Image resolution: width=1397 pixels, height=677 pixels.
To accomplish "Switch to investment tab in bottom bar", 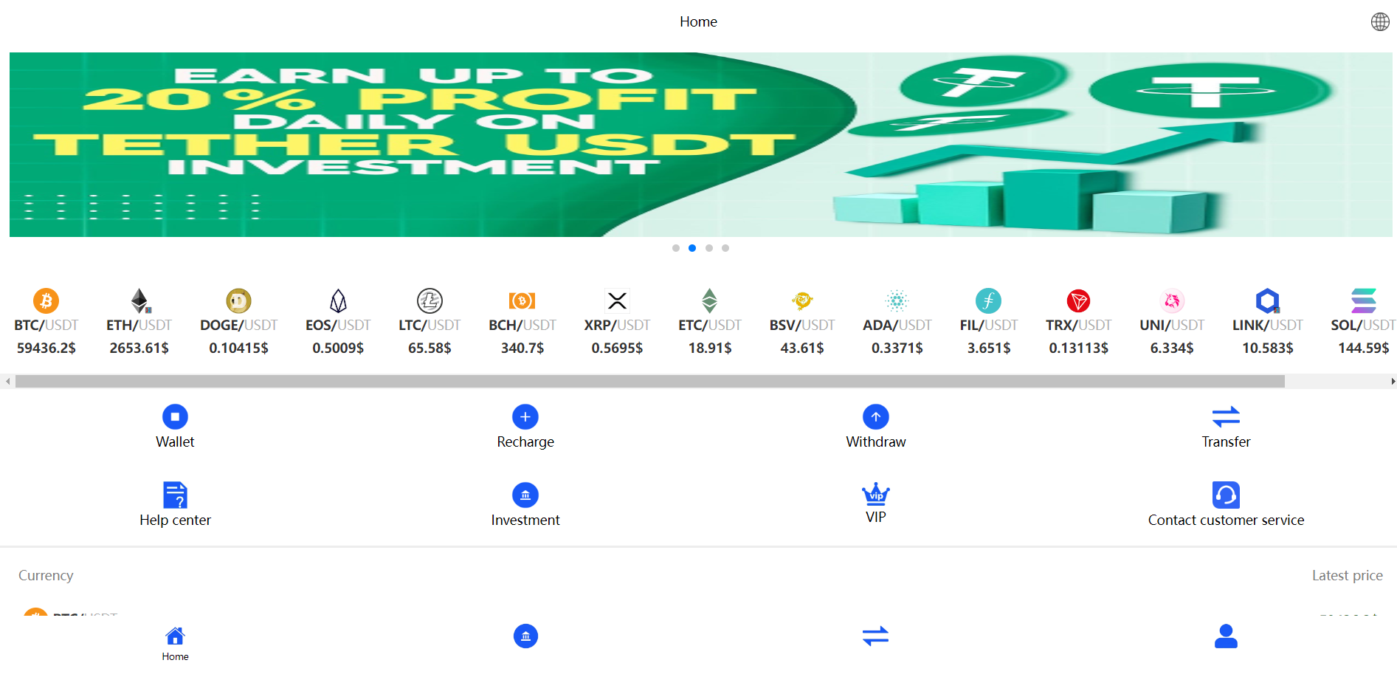I will pos(525,636).
